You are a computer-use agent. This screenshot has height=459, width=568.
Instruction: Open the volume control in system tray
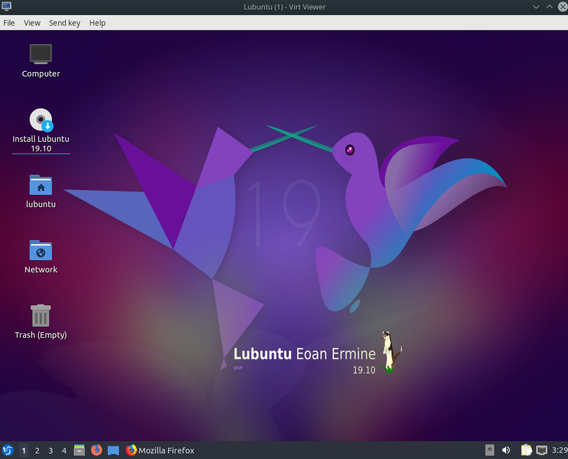(506, 450)
